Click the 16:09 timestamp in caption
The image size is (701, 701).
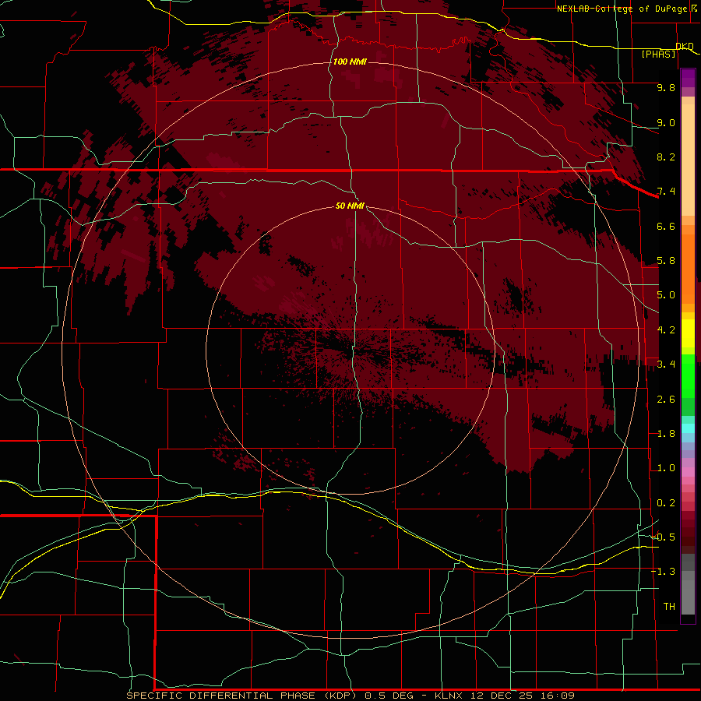557,696
